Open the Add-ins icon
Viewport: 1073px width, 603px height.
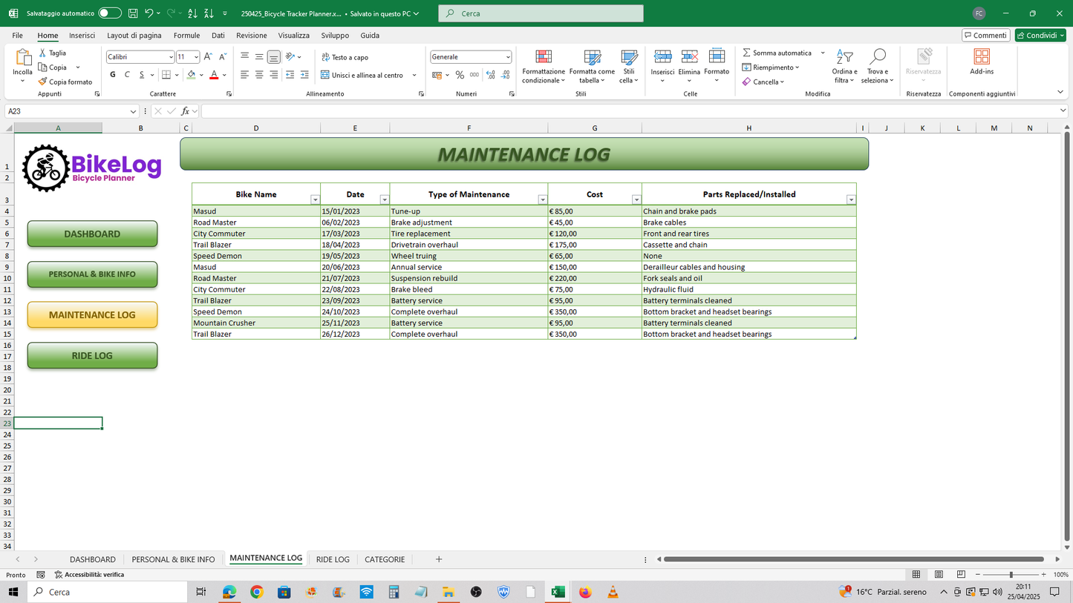[982, 62]
